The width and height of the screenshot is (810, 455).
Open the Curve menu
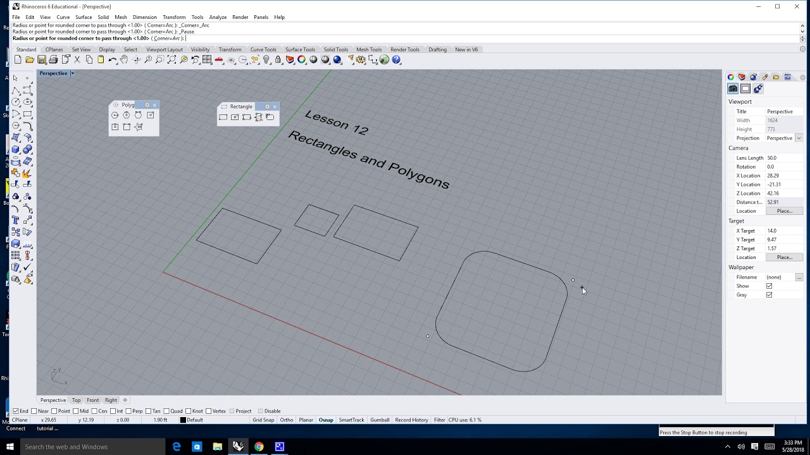pos(63,17)
